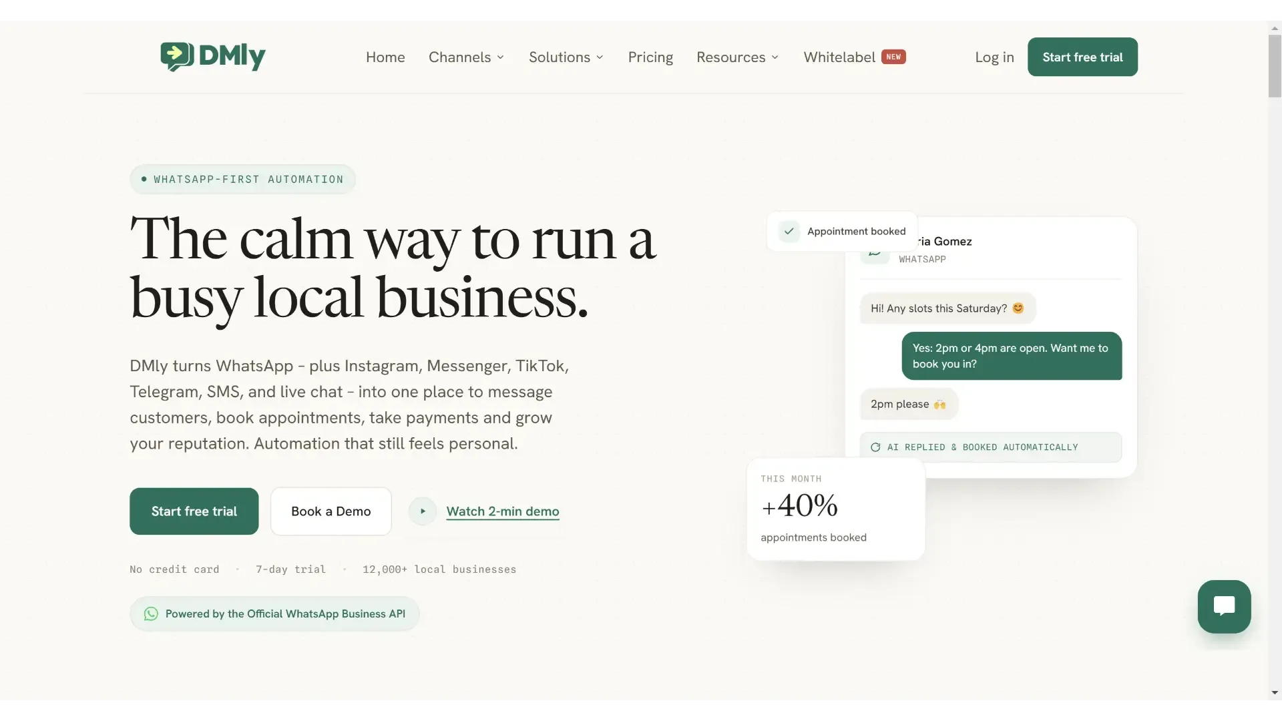
Task: Click the 'Yes: 2pm or 4pm are open' reply
Action: click(1012, 356)
